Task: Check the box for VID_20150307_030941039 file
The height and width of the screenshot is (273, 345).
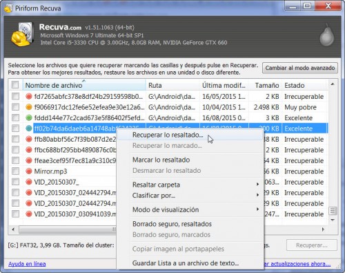Action: (15, 214)
